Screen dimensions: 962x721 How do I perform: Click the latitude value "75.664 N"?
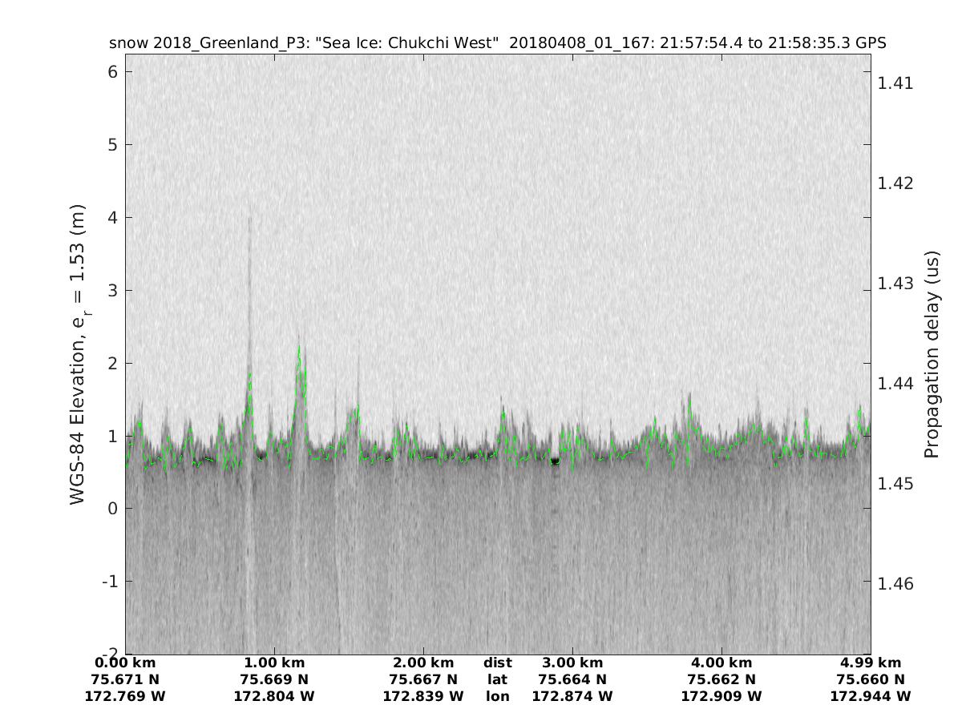click(572, 679)
